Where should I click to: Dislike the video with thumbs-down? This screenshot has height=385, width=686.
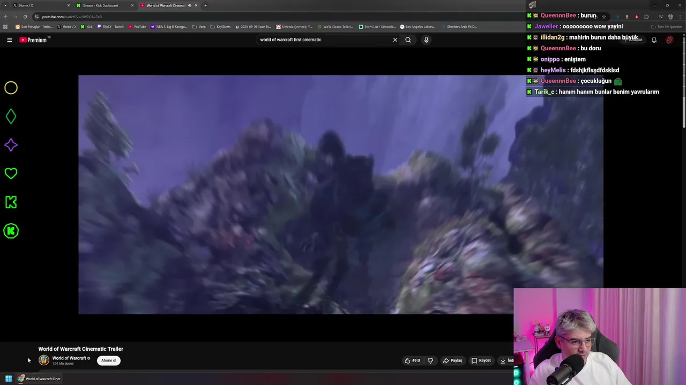(x=430, y=360)
